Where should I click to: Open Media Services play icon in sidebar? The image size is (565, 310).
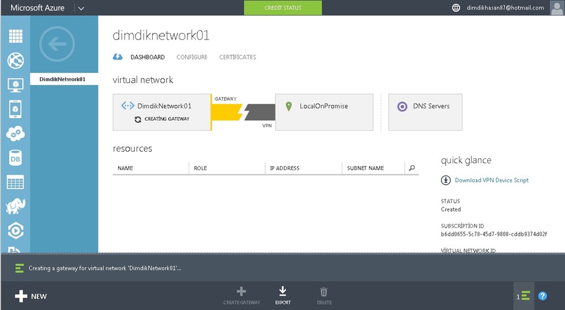click(x=16, y=231)
